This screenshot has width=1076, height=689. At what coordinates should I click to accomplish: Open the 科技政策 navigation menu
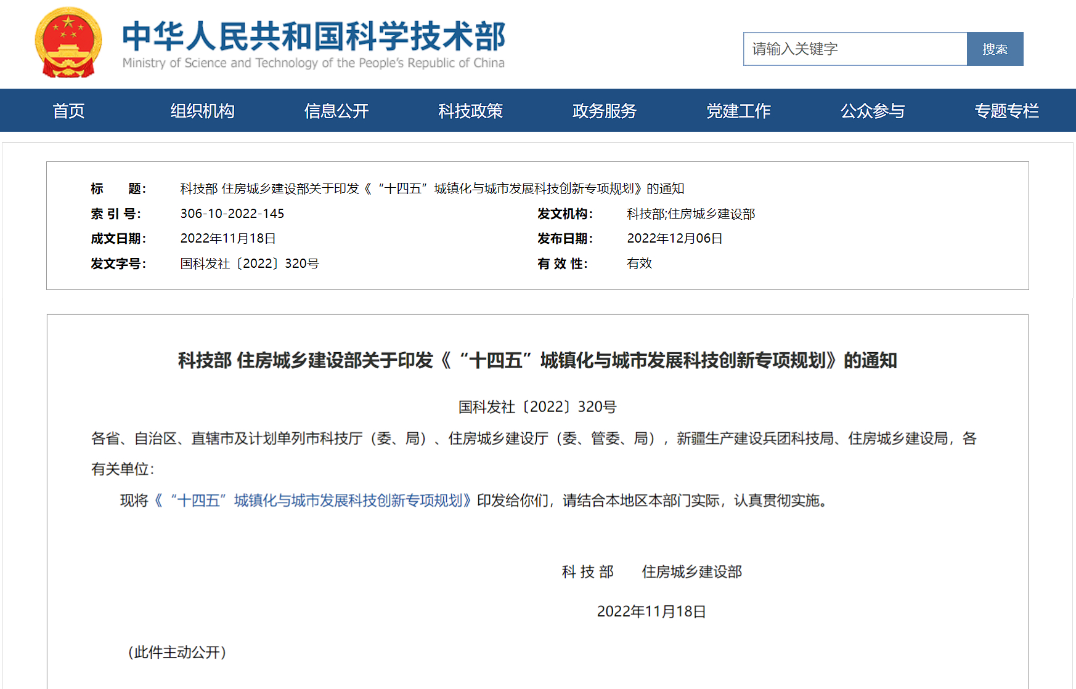(x=470, y=111)
